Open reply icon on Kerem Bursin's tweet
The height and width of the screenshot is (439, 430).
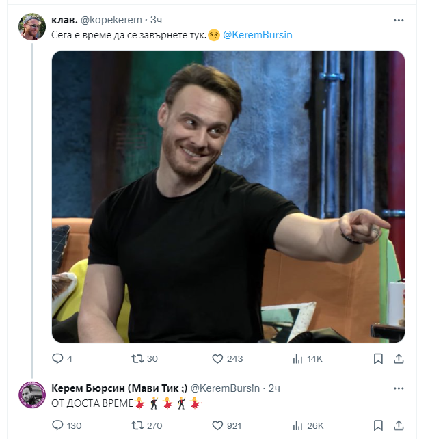pos(58,425)
